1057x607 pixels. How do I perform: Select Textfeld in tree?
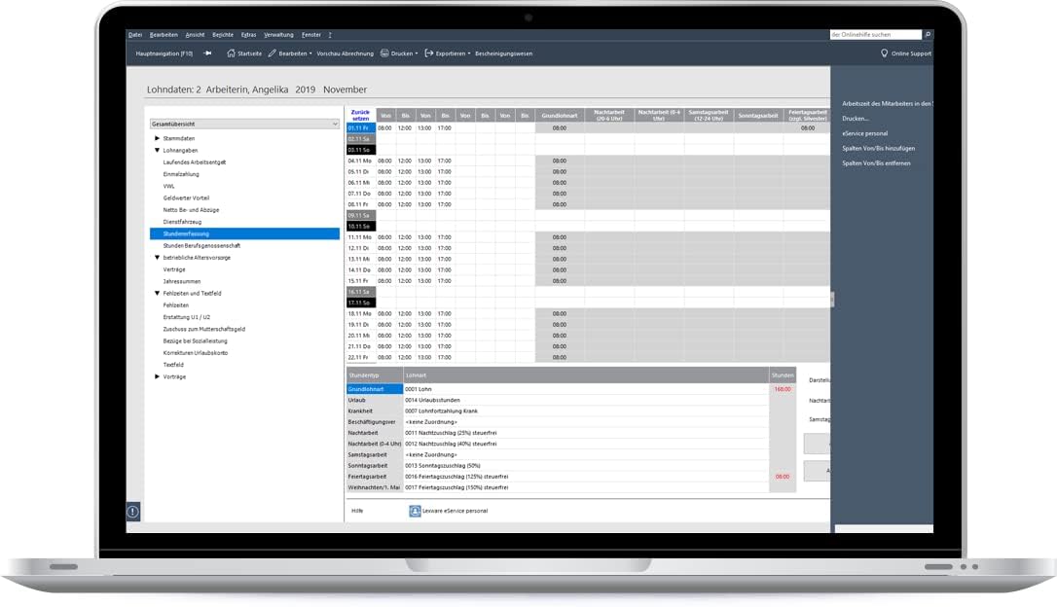point(173,365)
